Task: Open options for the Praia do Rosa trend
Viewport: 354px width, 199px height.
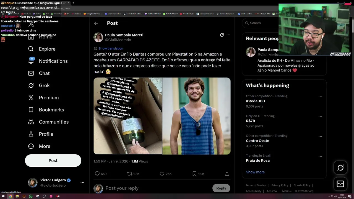Action: (320, 156)
